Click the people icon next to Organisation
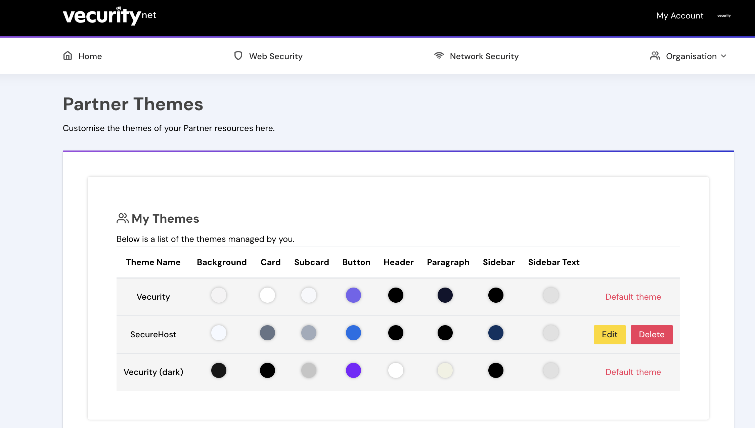The height and width of the screenshot is (428, 755). pos(655,56)
